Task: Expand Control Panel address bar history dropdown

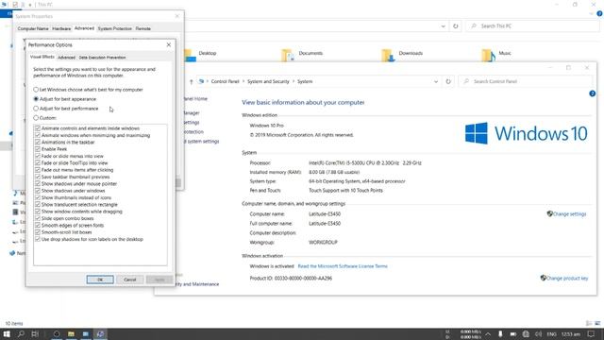Action: pos(436,82)
